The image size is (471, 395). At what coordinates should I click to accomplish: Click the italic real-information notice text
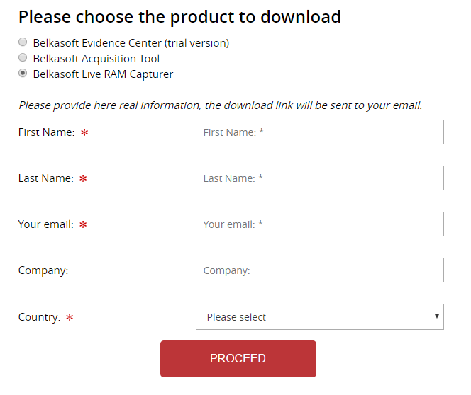221,105
